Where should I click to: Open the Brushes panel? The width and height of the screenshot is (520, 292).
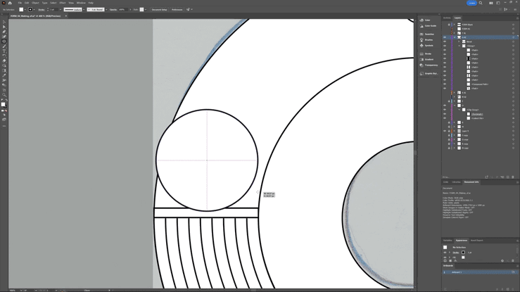pos(428,40)
